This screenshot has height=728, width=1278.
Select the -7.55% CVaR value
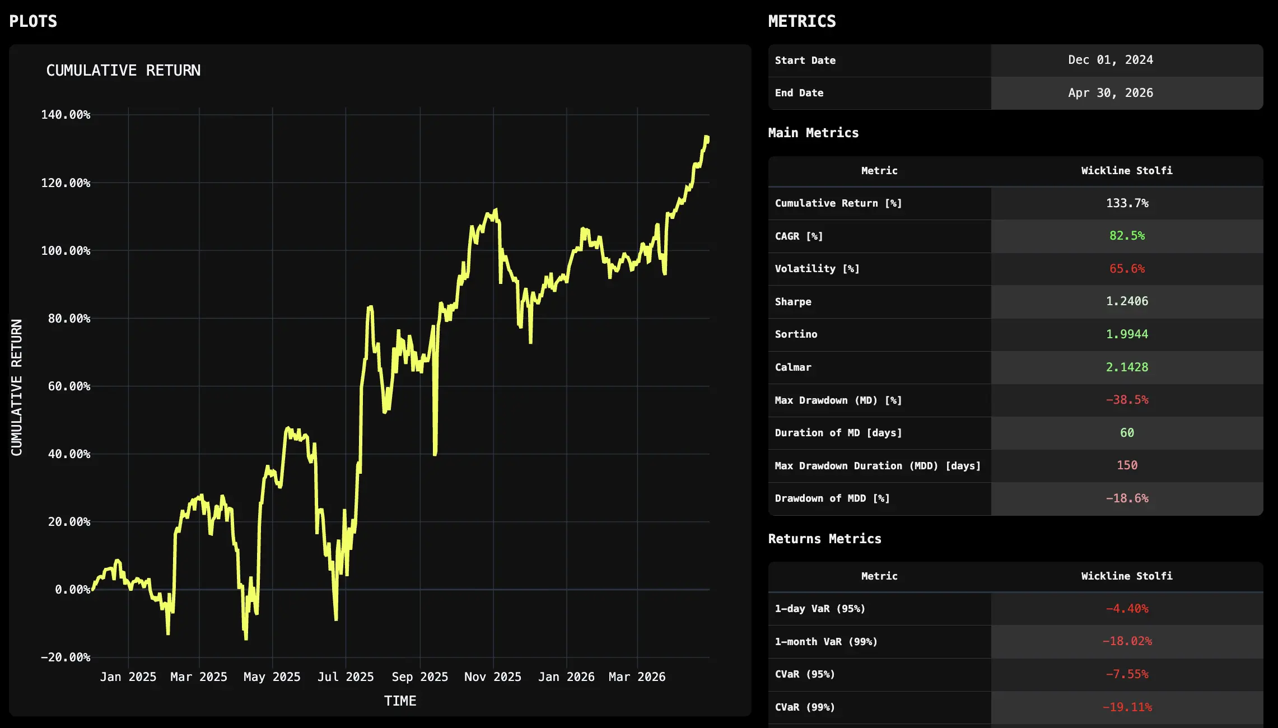pos(1127,674)
